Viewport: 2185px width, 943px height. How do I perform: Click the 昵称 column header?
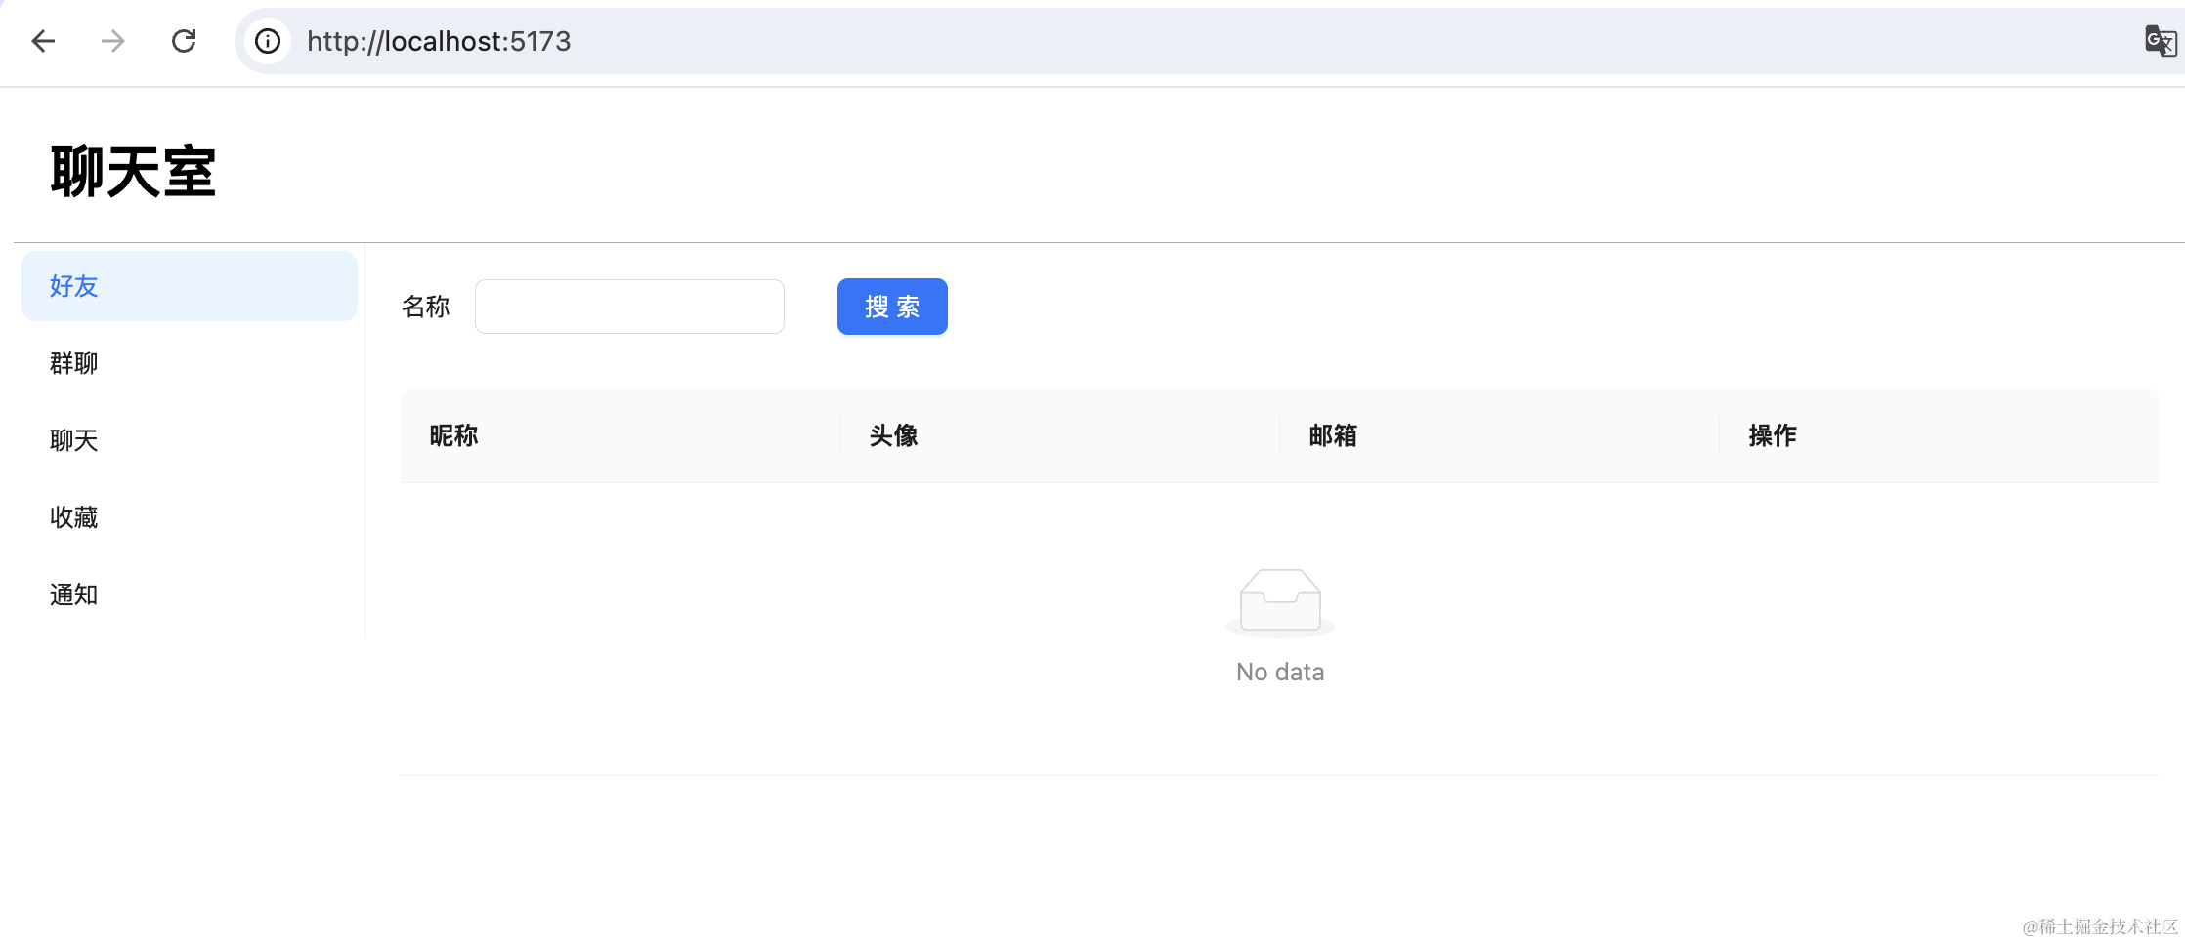point(454,435)
